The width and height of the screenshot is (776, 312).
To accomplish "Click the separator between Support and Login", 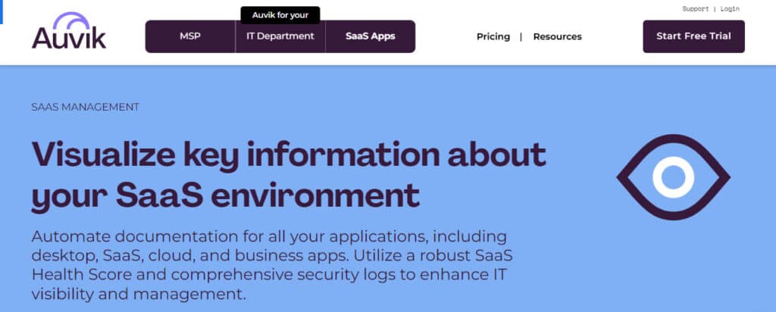I will coord(714,9).
